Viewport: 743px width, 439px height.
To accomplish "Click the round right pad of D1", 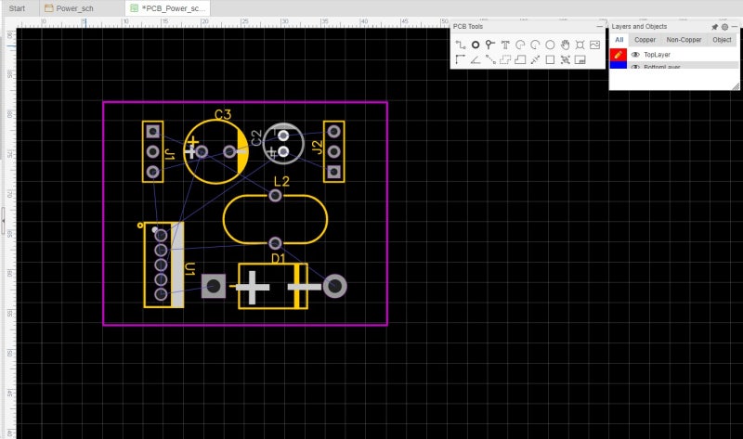I will pyautogui.click(x=334, y=286).
